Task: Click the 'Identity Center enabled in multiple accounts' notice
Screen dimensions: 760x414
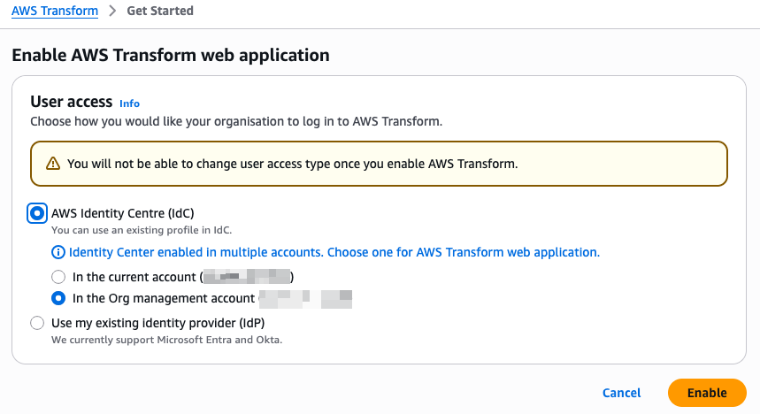Action: [334, 252]
